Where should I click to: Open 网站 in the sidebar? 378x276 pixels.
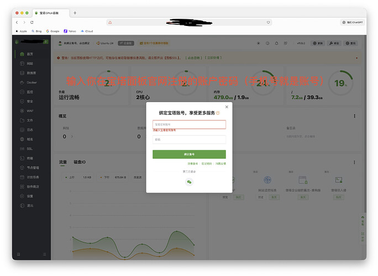(30, 63)
